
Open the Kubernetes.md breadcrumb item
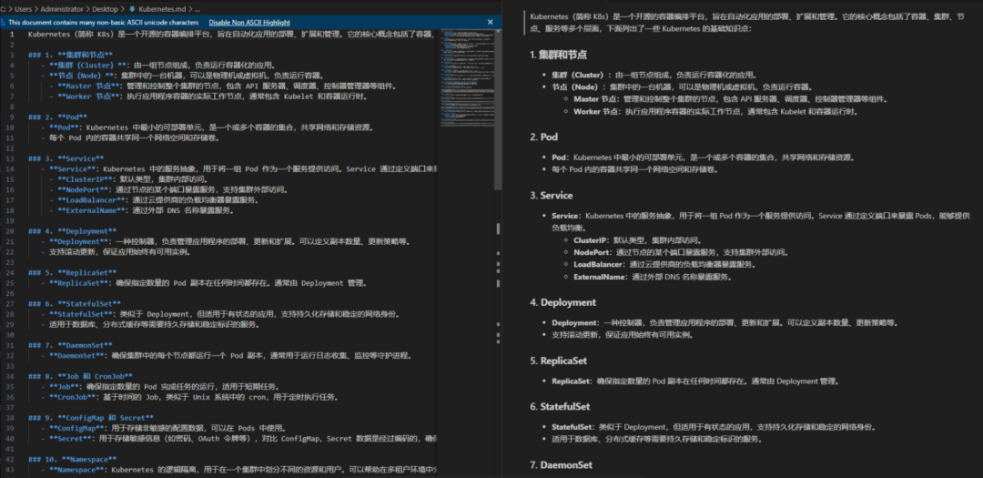click(161, 9)
